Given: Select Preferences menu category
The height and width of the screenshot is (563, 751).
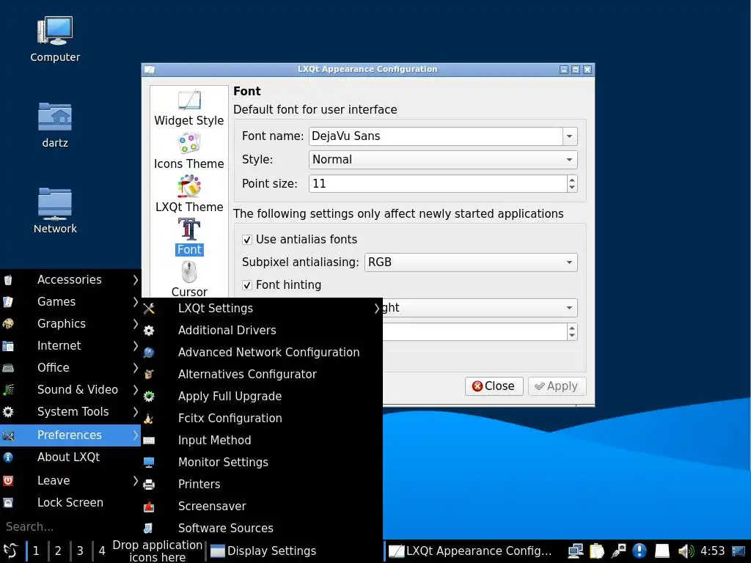Looking at the screenshot, I should [70, 435].
